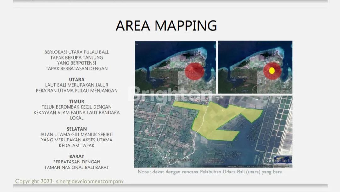This screenshot has height=192, width=340.
Task: Click the SELATAN heading
Action: tap(76, 129)
